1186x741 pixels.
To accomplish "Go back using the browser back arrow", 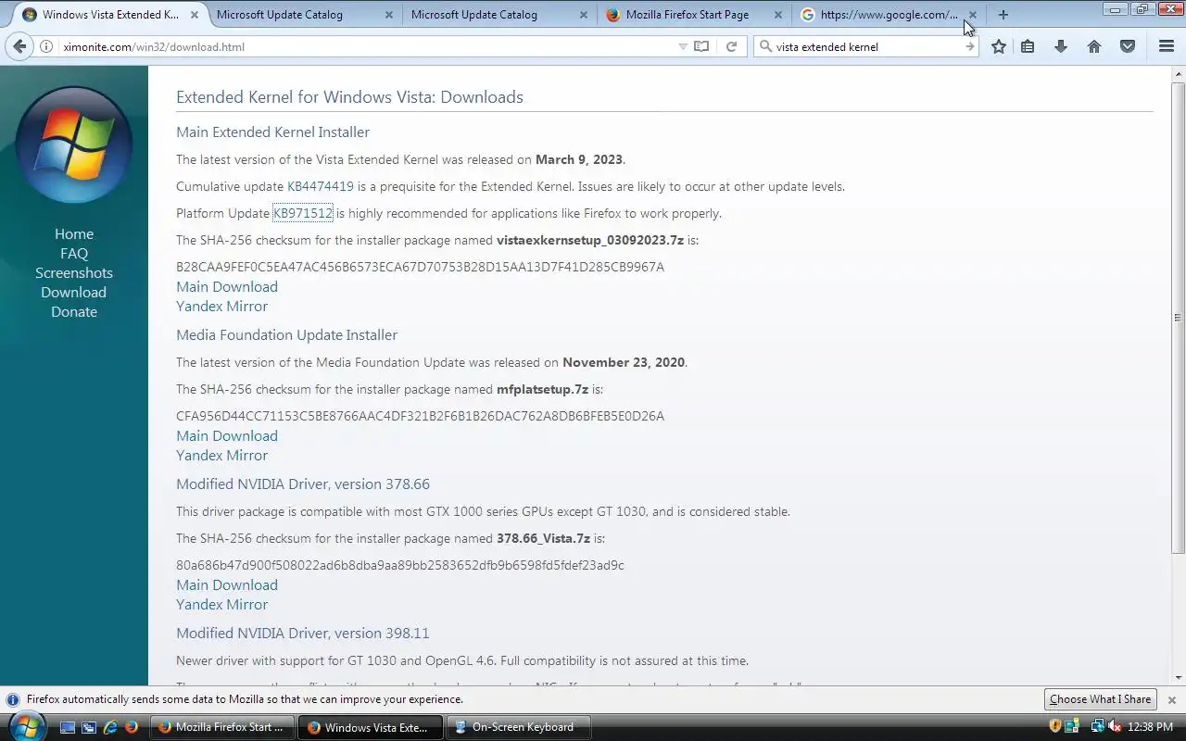I will click(20, 46).
